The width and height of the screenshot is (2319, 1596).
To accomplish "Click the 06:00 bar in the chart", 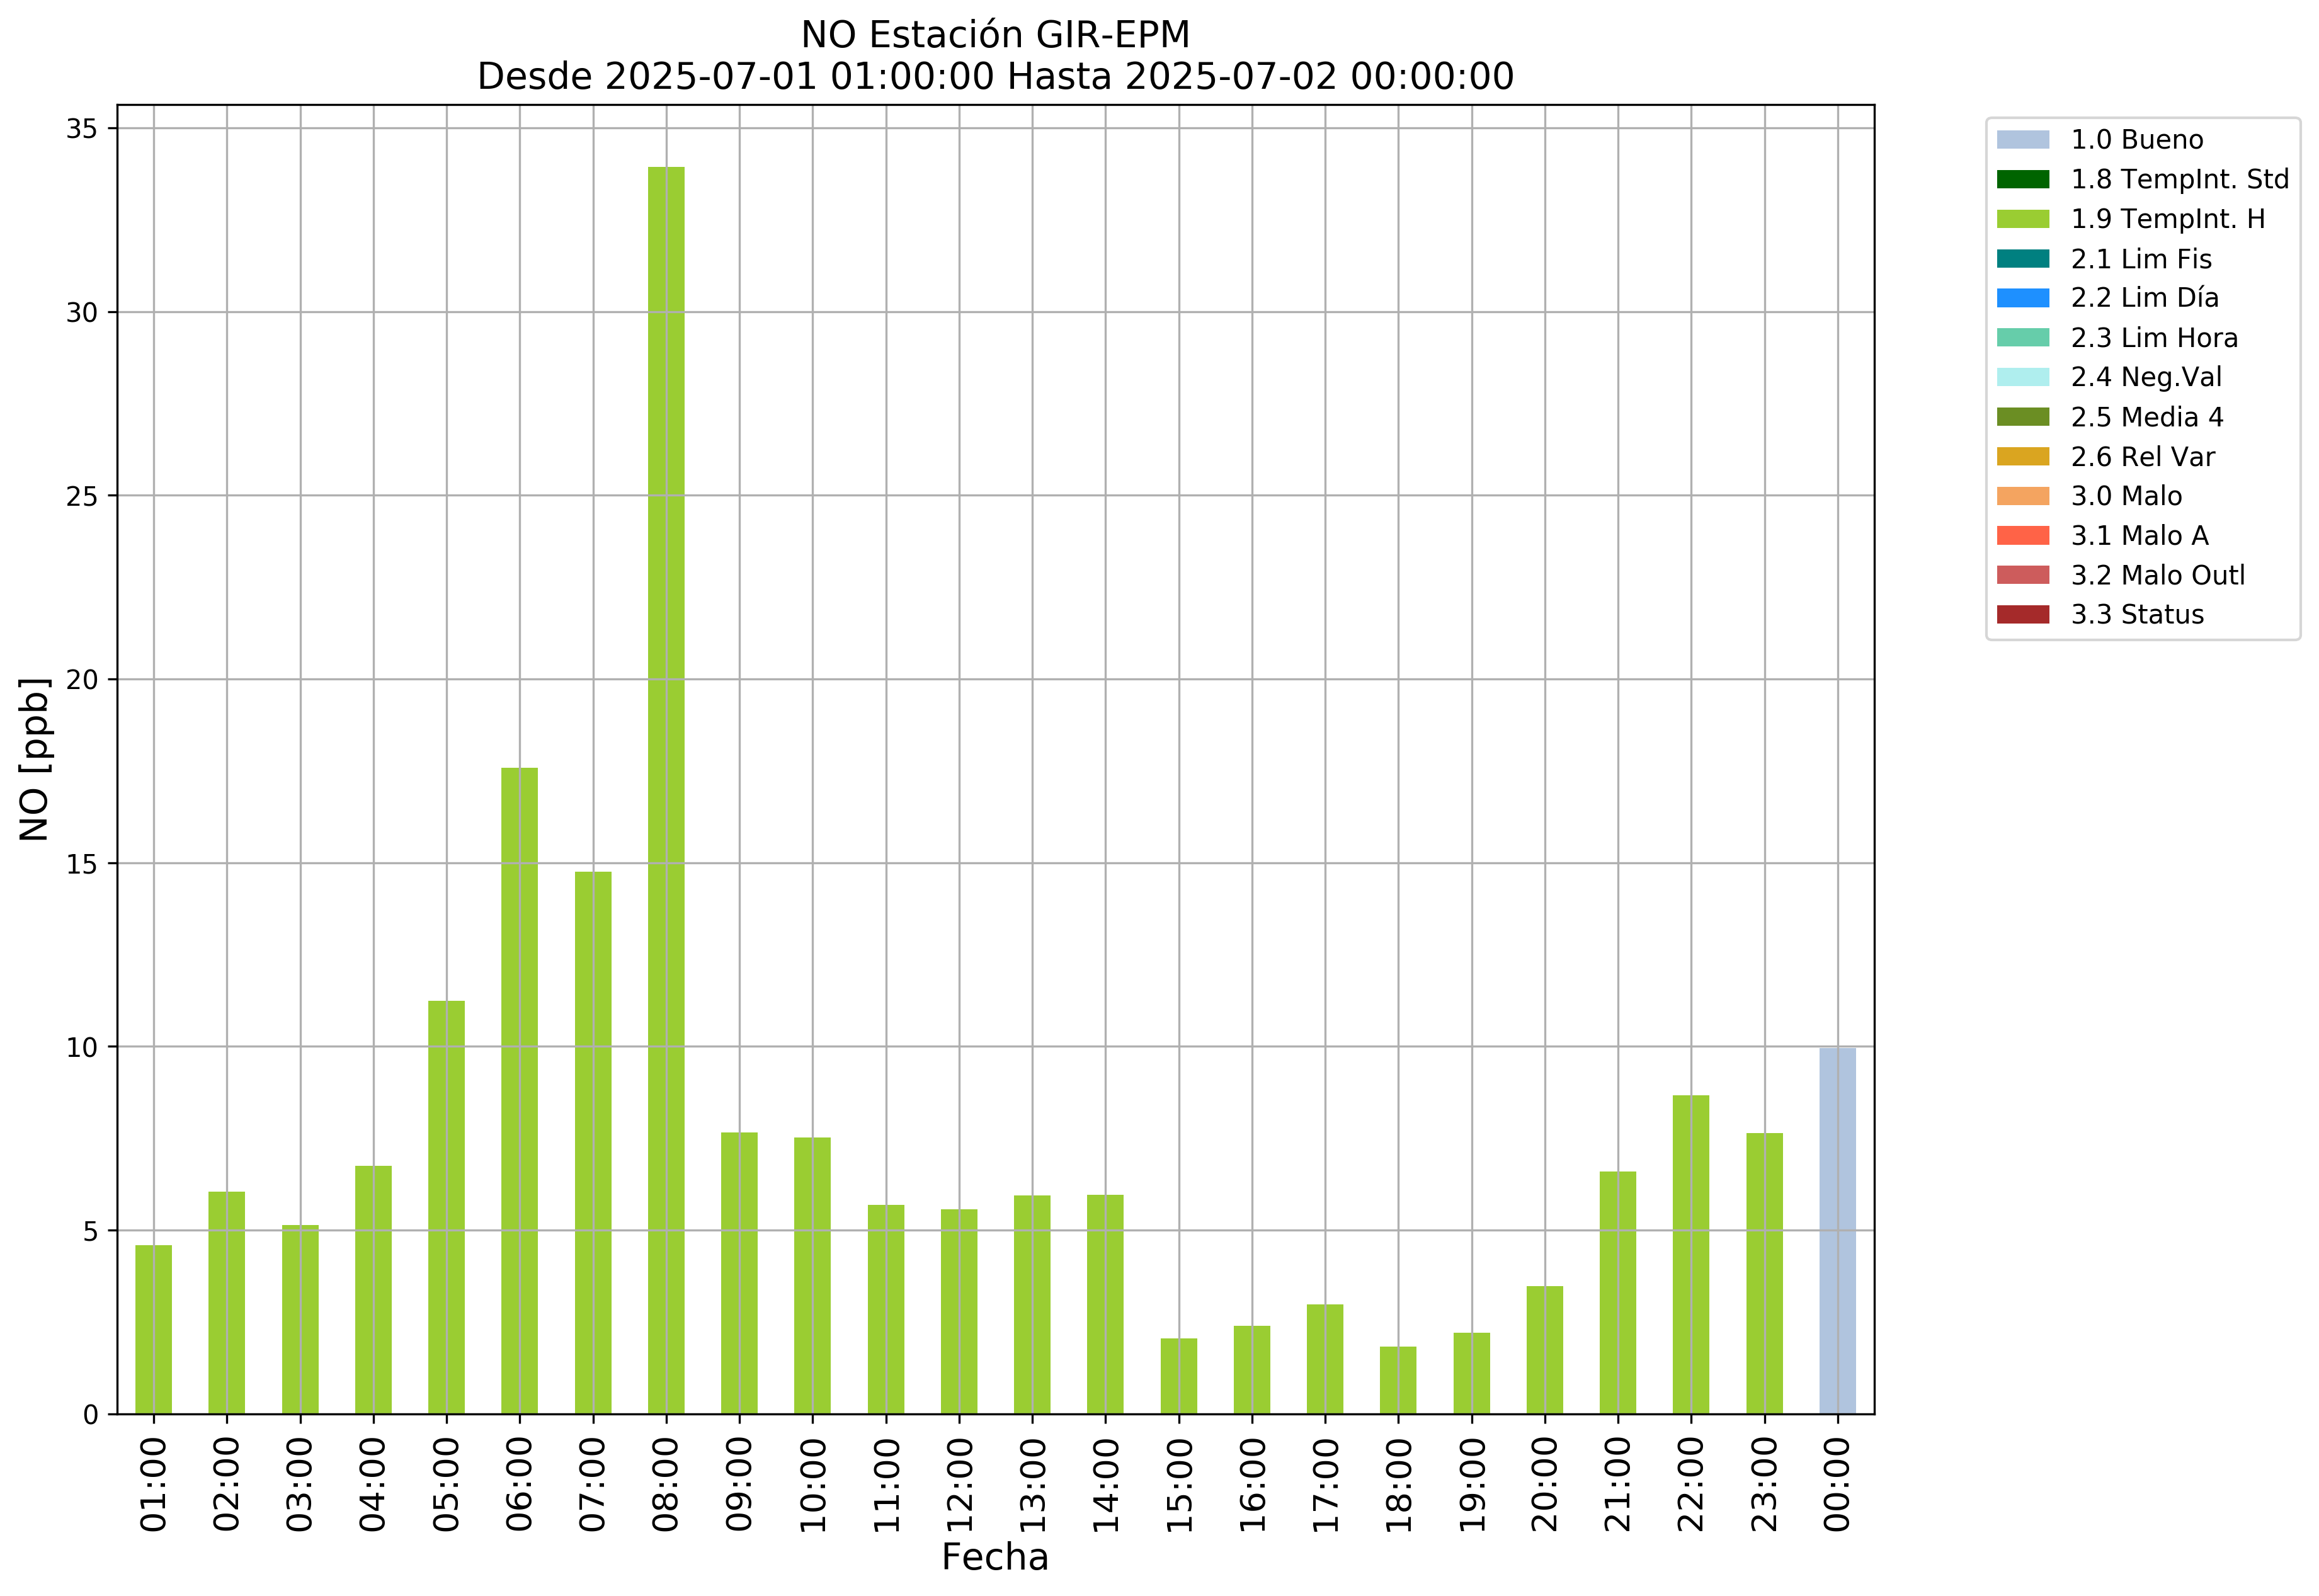I will (519, 1090).
